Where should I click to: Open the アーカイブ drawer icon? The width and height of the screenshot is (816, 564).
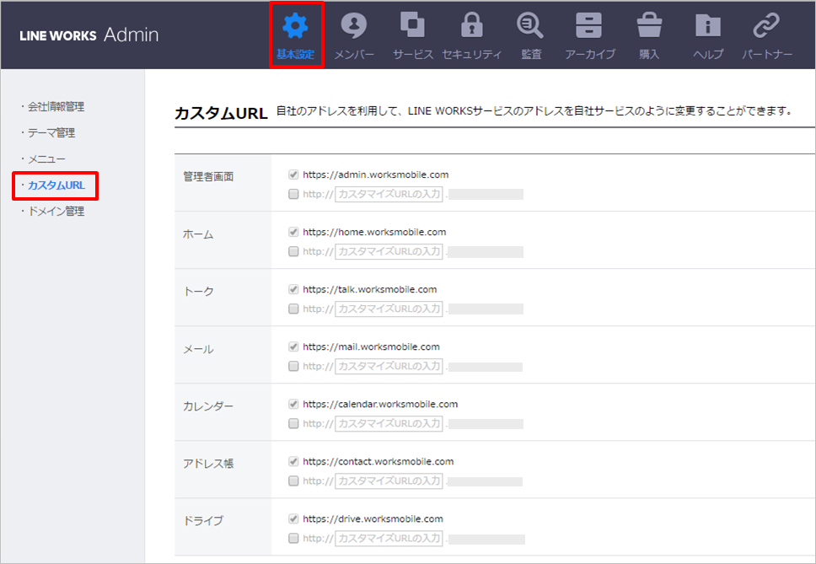589,27
